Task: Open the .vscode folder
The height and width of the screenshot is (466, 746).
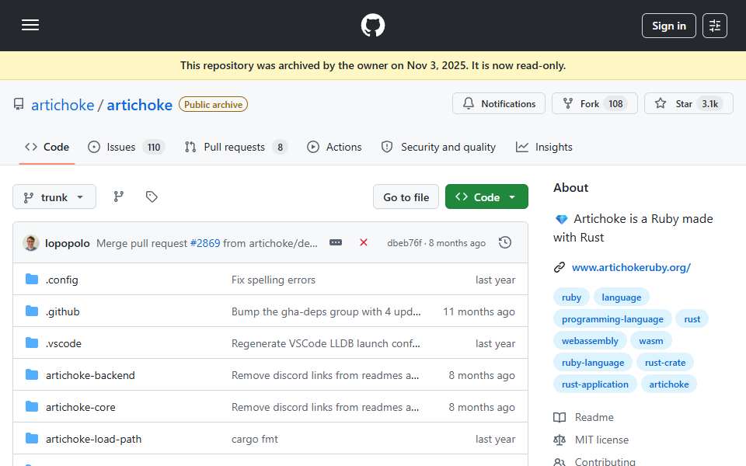Action: tap(63, 343)
